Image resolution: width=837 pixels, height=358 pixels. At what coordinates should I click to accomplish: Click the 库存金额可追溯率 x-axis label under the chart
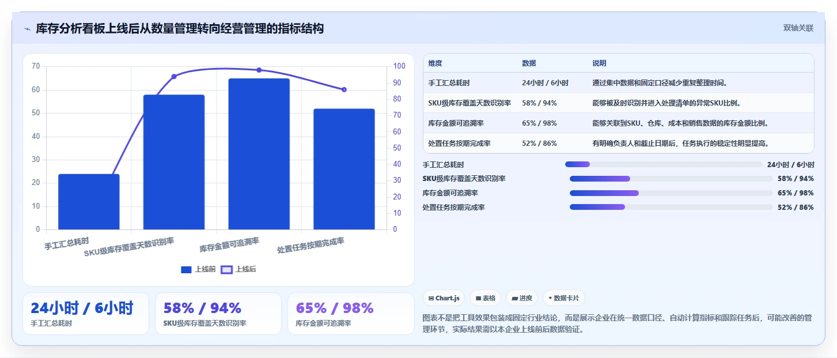point(229,245)
